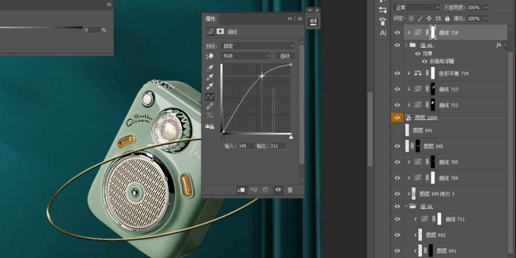Open the RGB channel dropdown
The height and width of the screenshot is (258, 516).
[246, 56]
